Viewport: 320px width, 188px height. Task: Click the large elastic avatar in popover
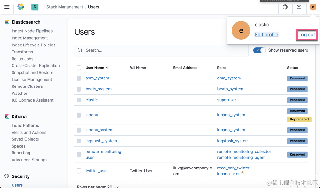point(241,30)
